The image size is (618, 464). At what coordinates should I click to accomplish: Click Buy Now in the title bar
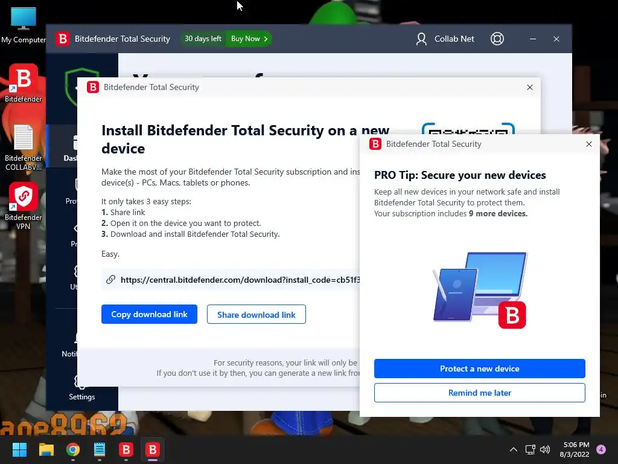[x=249, y=39]
